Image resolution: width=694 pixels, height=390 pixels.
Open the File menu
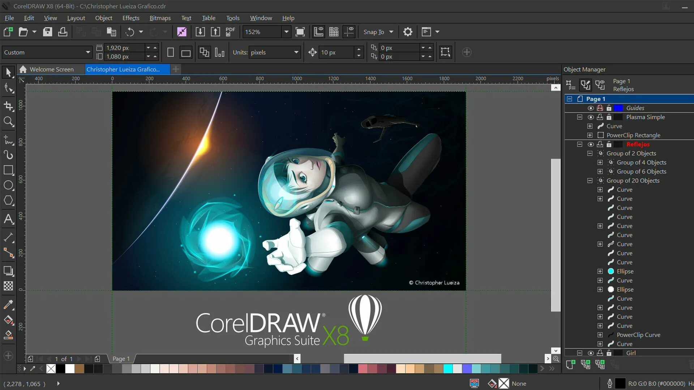point(9,18)
